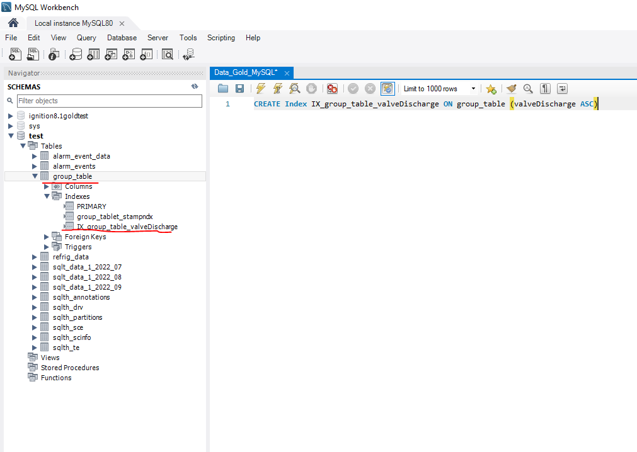Open the Edit menu
Viewport: 637px width, 452px height.
[x=34, y=38]
